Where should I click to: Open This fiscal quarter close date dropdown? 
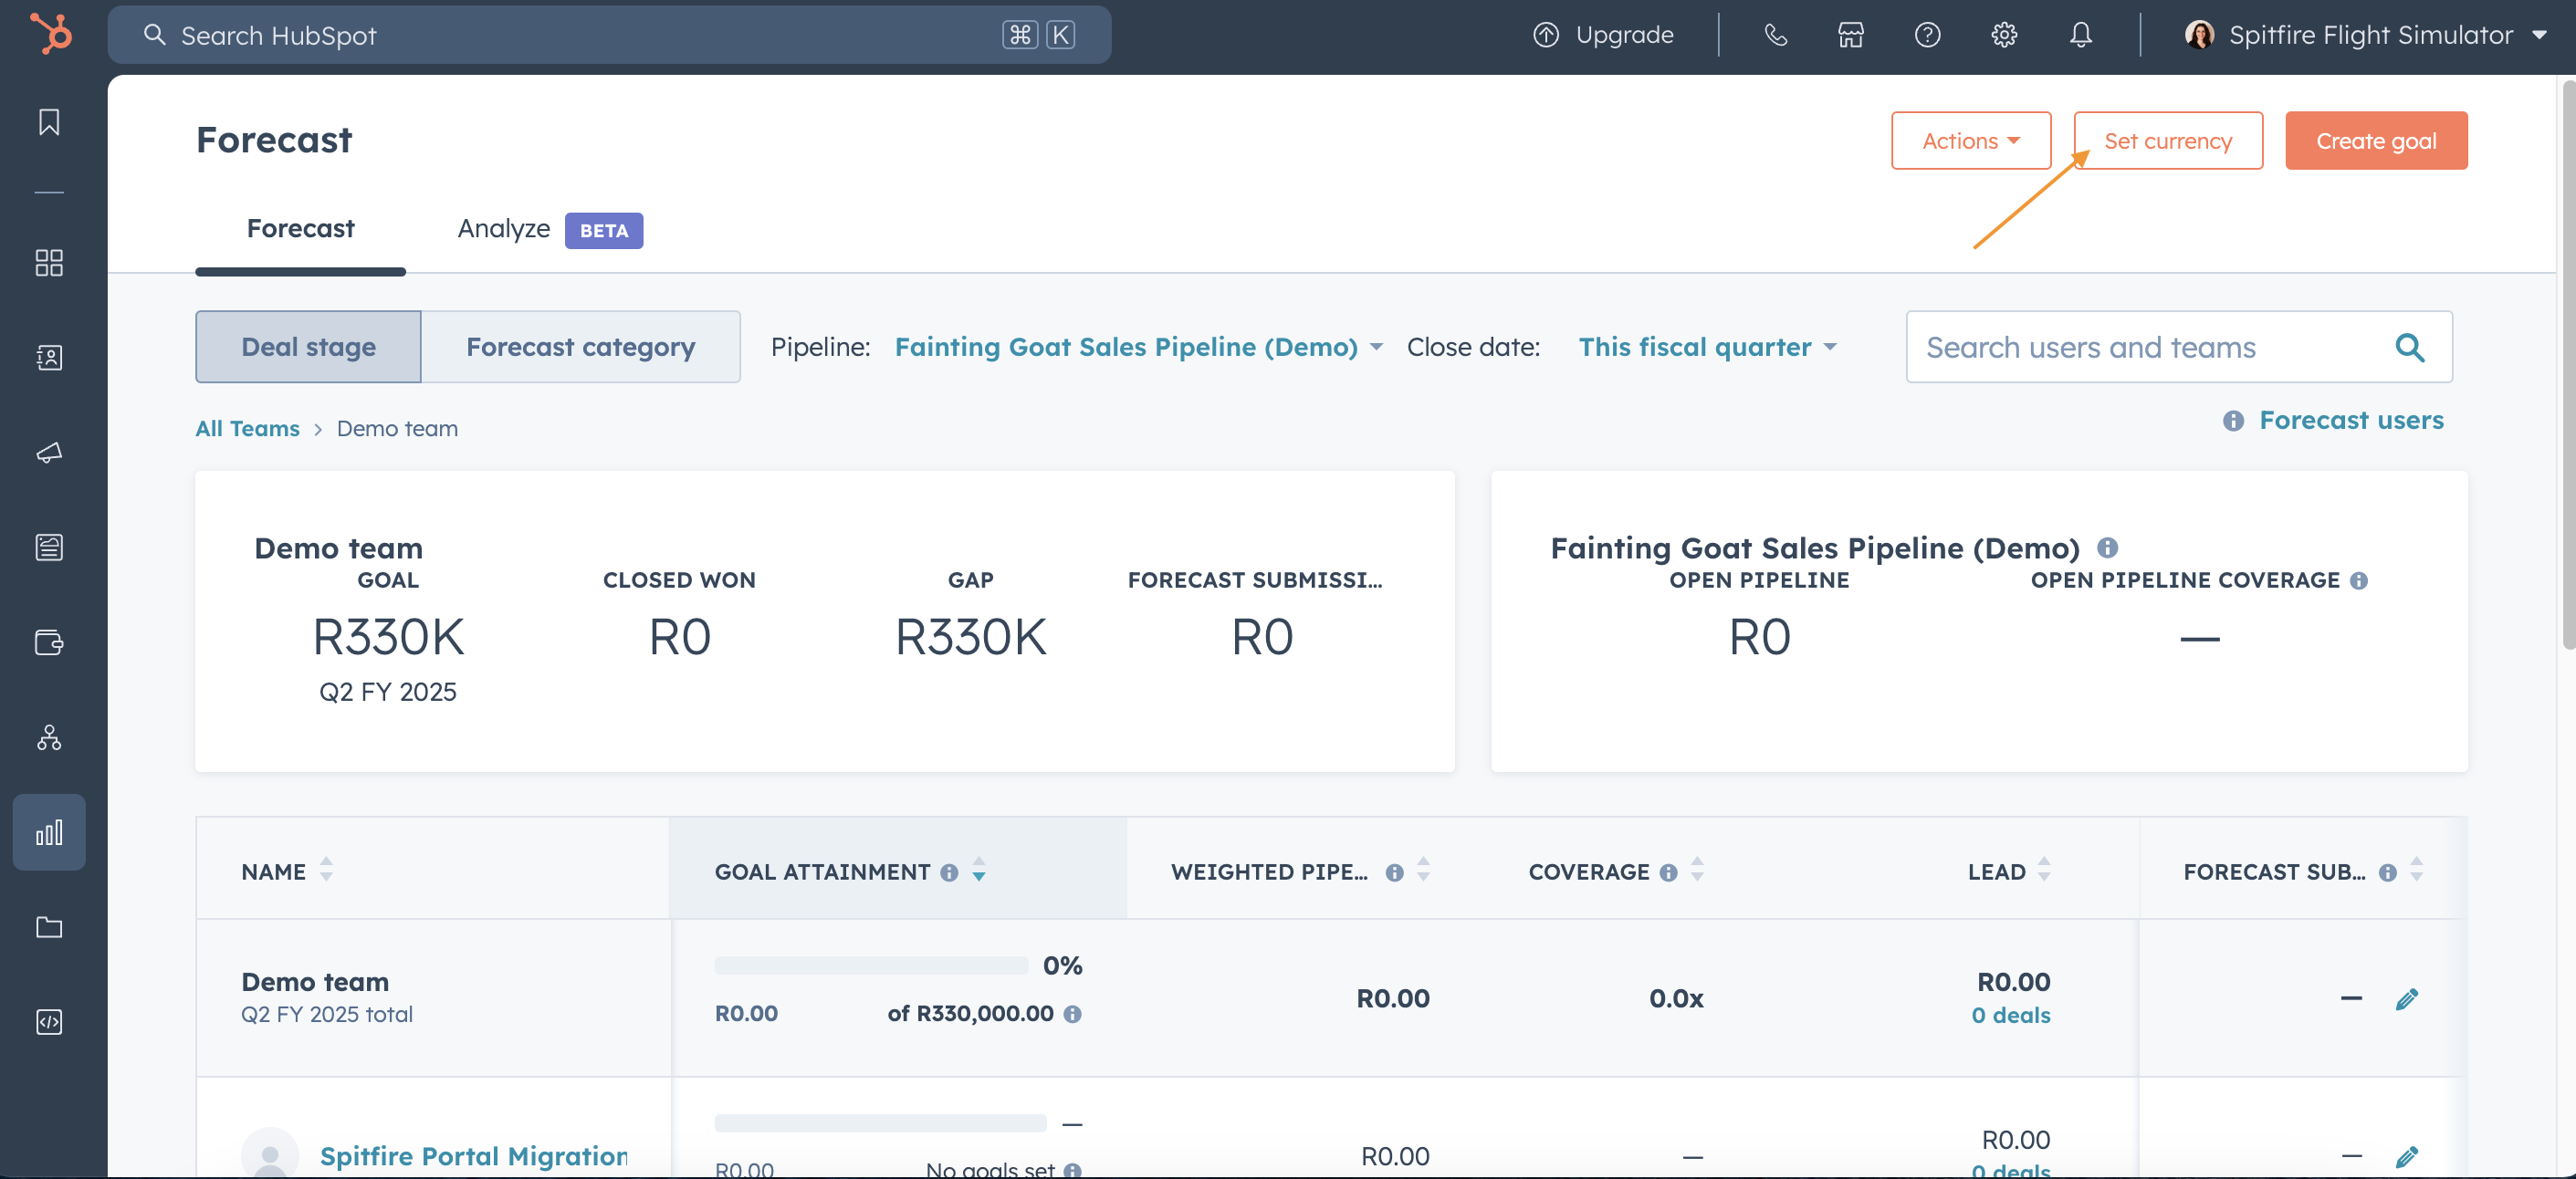(1707, 347)
